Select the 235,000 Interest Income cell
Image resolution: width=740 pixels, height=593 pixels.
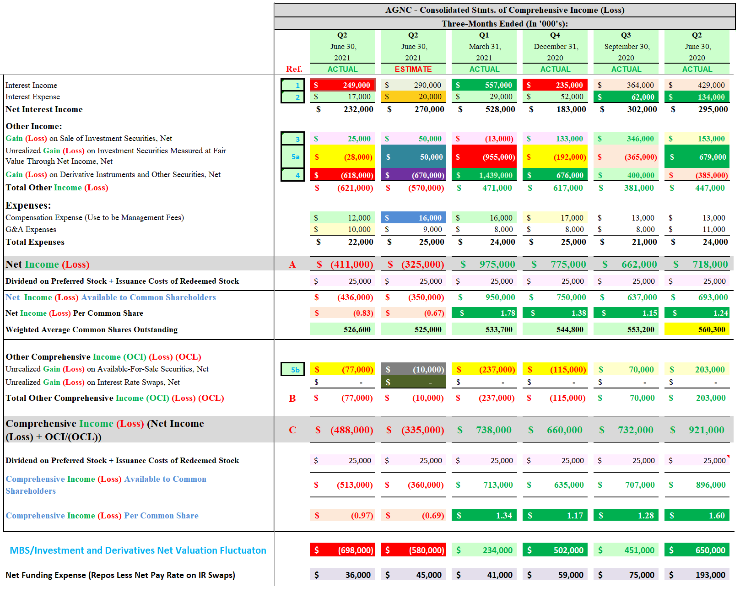coord(555,85)
